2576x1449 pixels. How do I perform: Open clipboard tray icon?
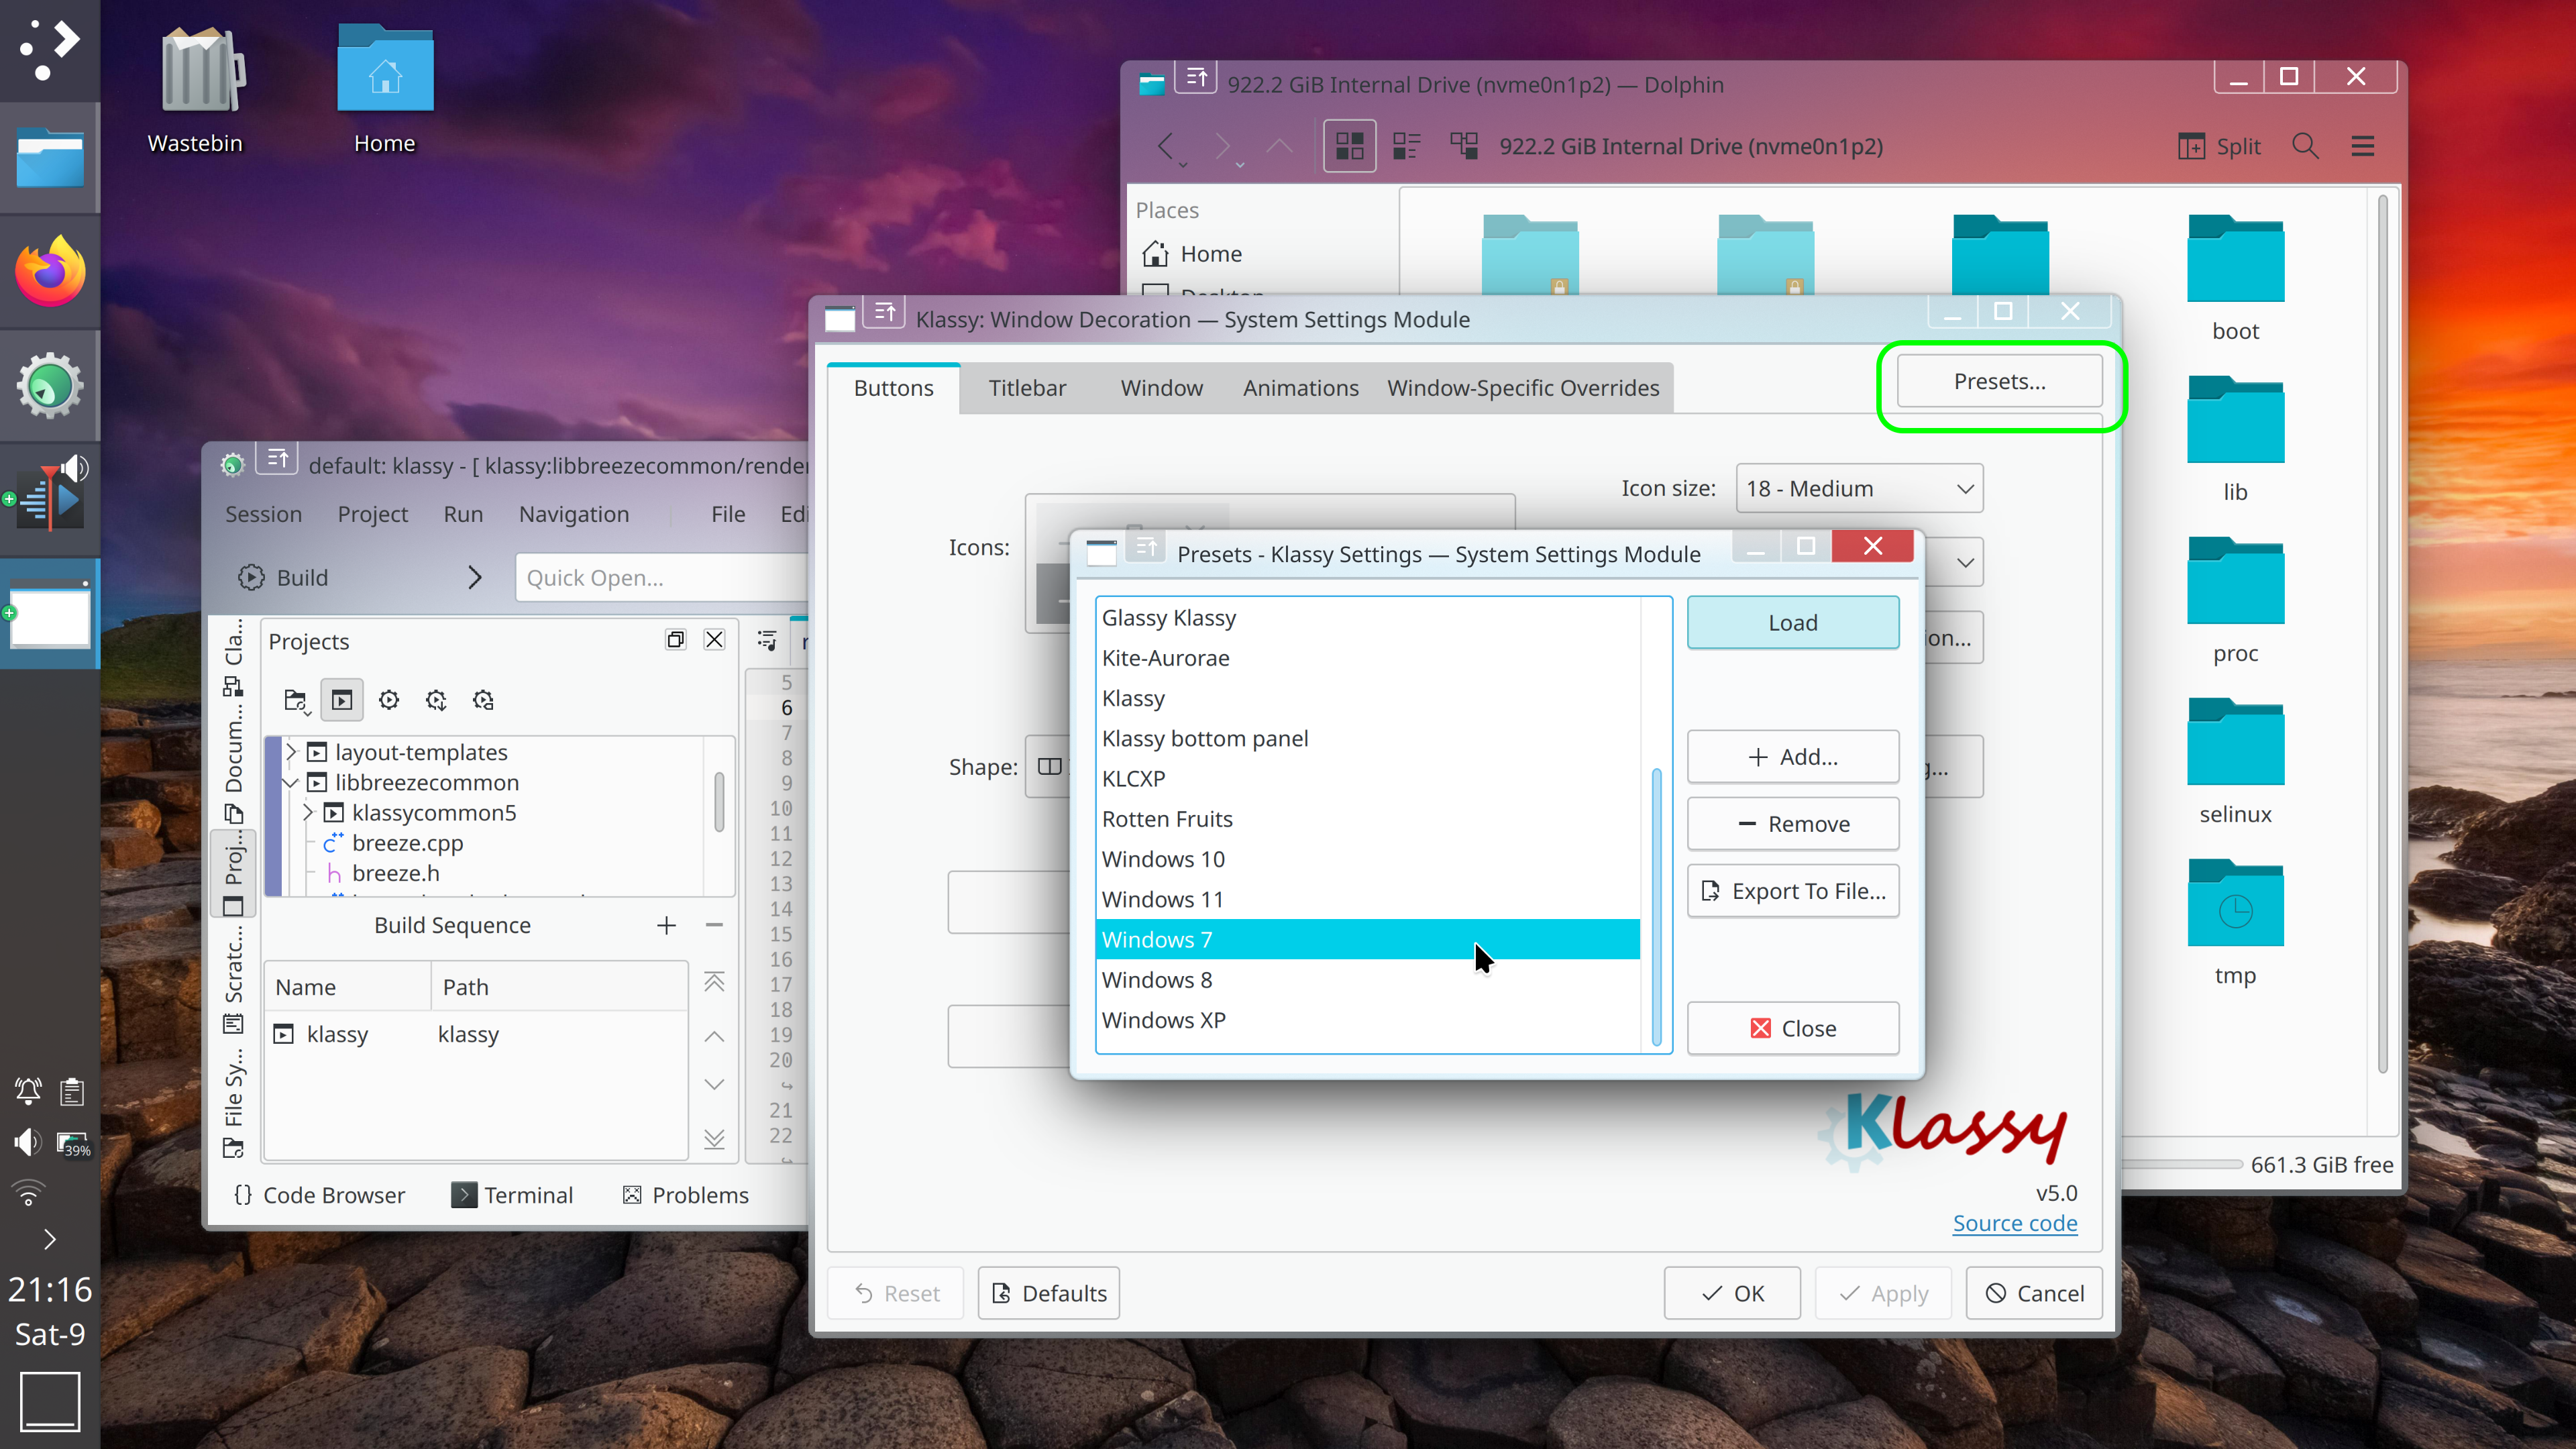pos(72,1091)
